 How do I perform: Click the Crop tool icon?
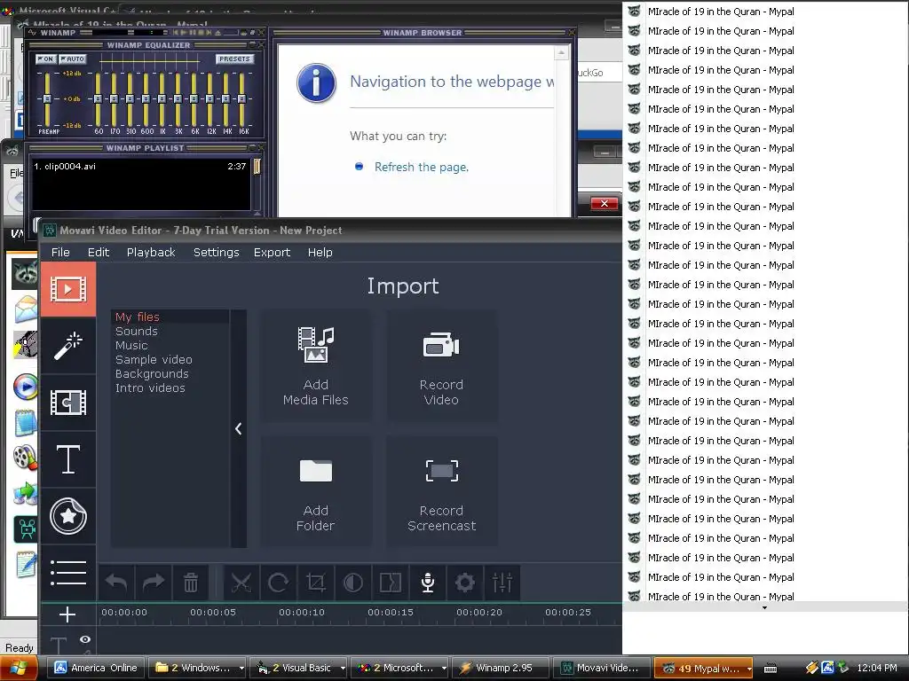(x=316, y=583)
